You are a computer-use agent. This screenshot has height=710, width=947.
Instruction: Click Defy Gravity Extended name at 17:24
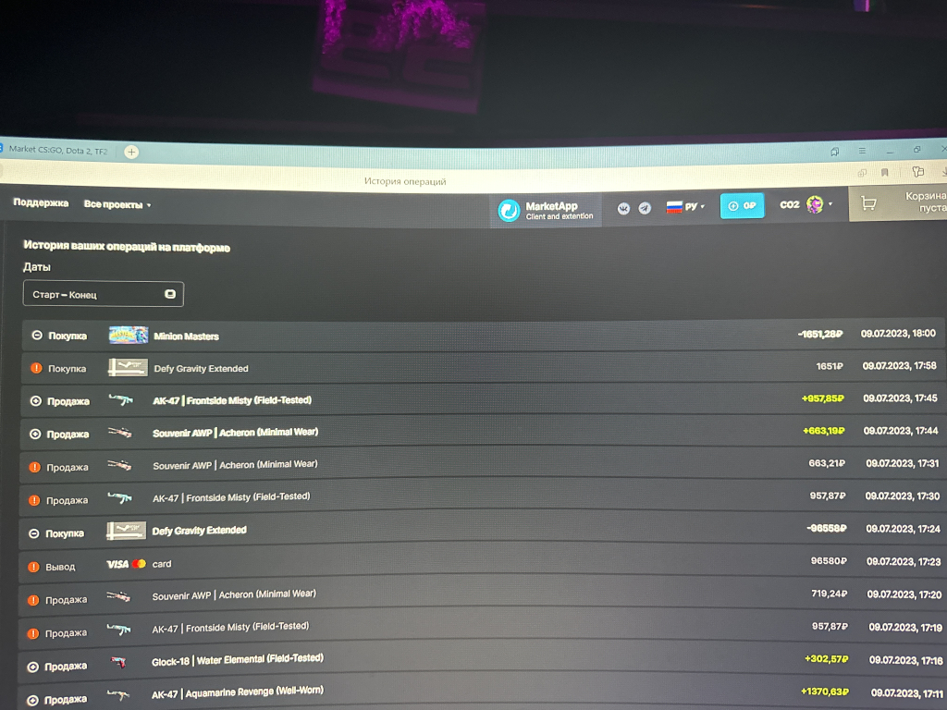[x=200, y=530]
